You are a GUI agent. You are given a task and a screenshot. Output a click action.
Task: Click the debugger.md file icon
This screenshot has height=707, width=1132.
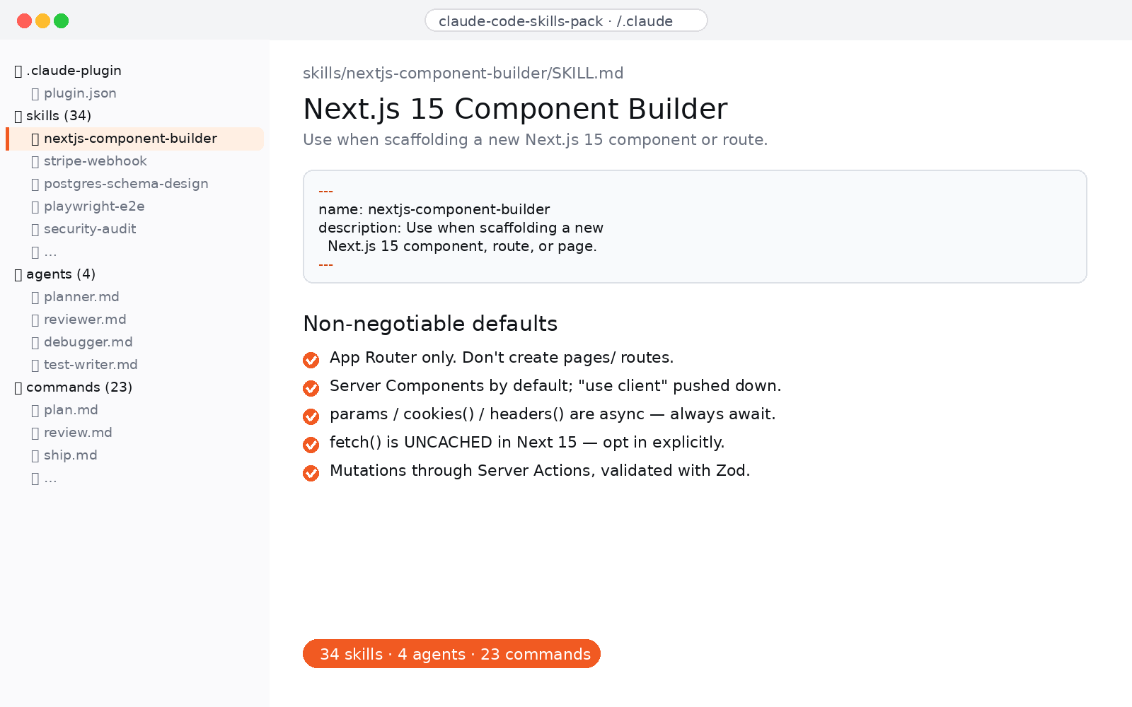[x=35, y=342]
